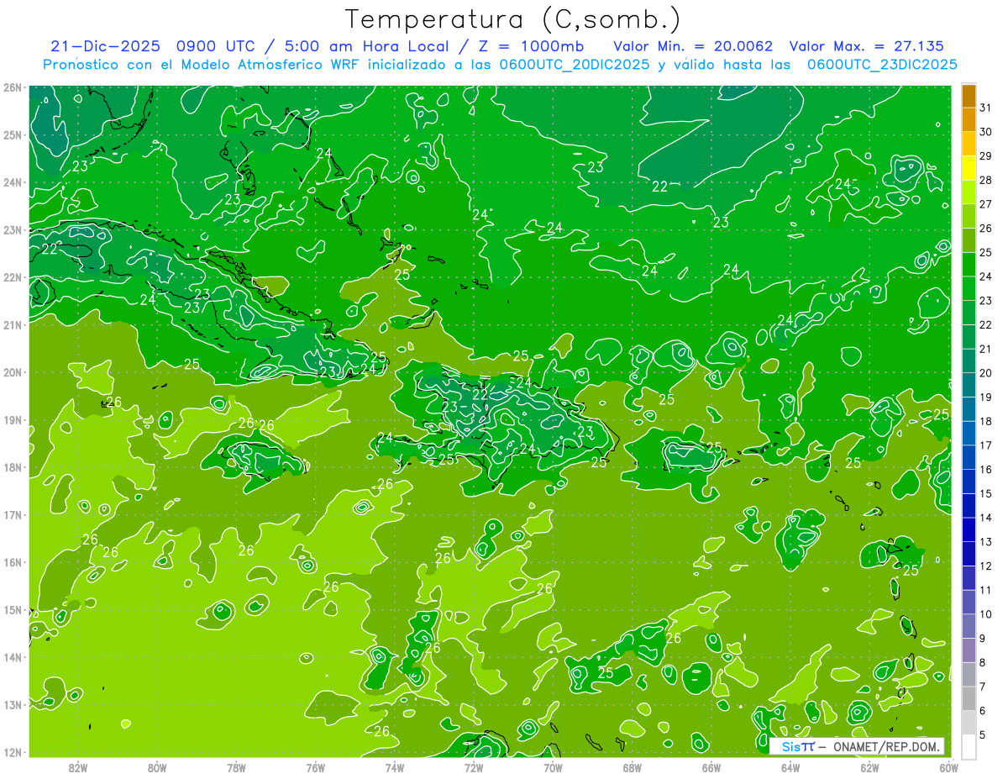The height and width of the screenshot is (779, 1008).
Task: Click the legend value 12
Action: pos(986,566)
